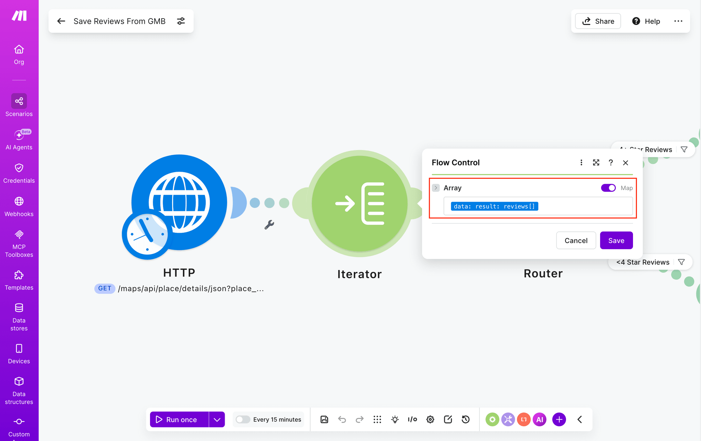Expand the Array field chevron
701x441 pixels.
pos(436,188)
